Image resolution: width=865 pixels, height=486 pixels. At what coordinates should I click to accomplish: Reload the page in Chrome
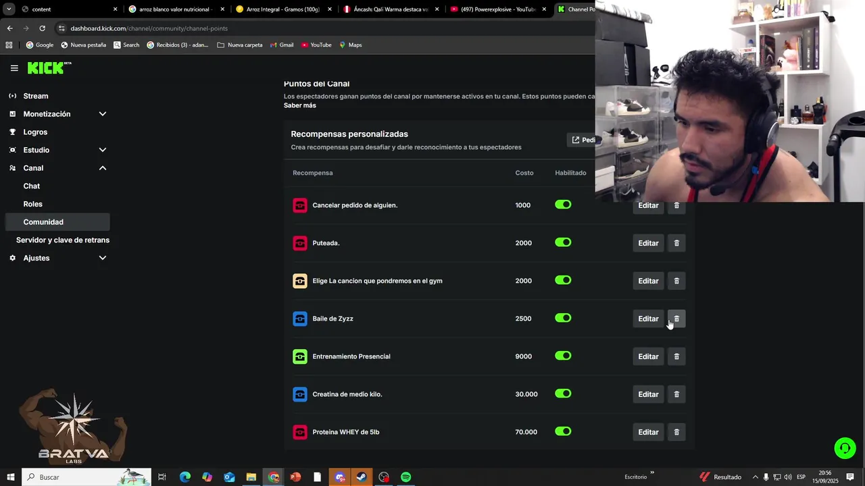click(42, 28)
